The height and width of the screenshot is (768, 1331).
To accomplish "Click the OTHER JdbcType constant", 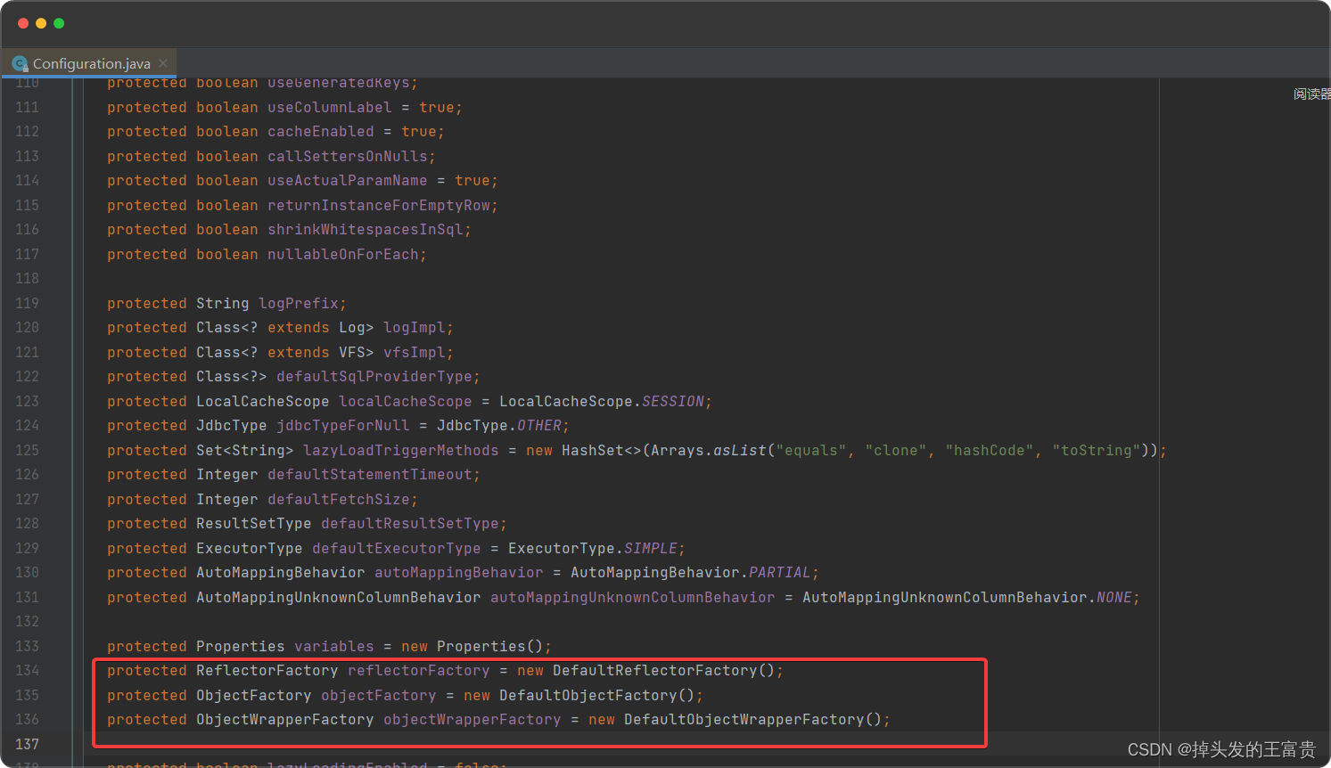I will (x=539, y=425).
